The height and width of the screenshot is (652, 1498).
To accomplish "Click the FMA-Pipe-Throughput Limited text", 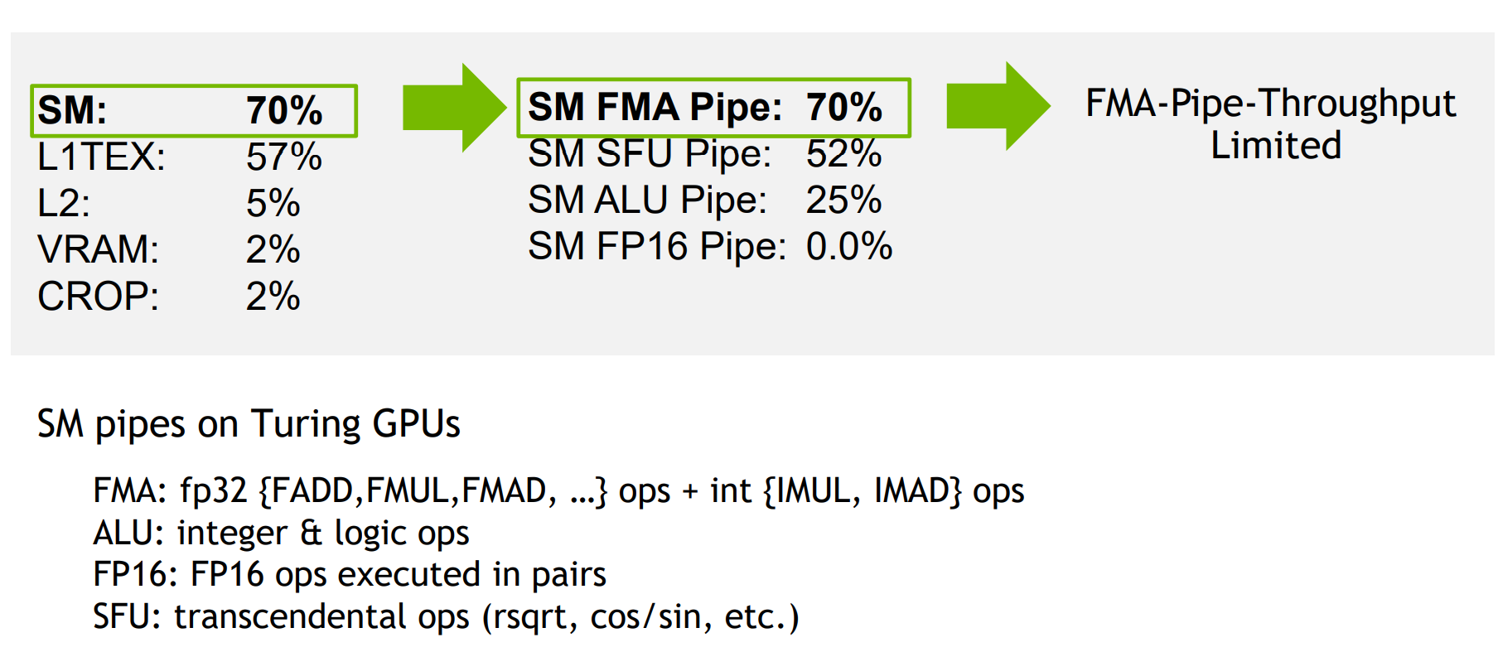I will tap(1271, 124).
